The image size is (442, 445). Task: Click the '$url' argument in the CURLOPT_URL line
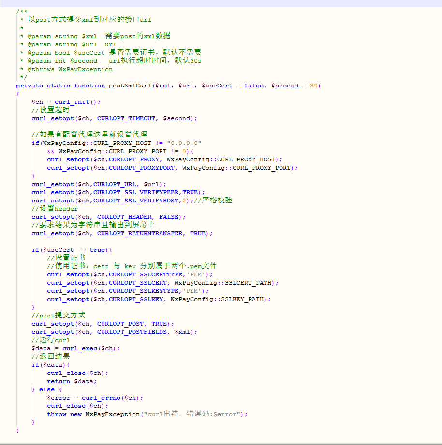(x=151, y=184)
